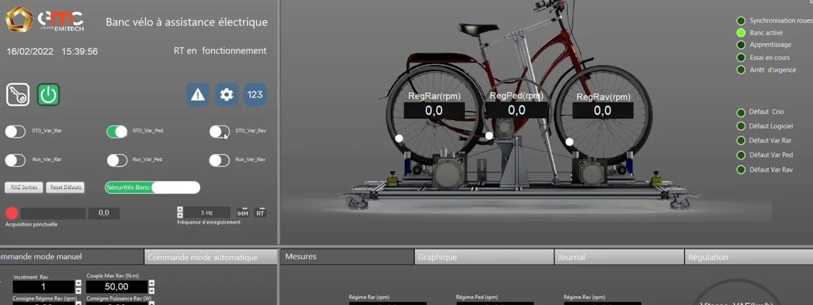Screen dimensions: 813x305
Task: Increase the Fréquence d'enregistrement value
Action: [180, 210]
